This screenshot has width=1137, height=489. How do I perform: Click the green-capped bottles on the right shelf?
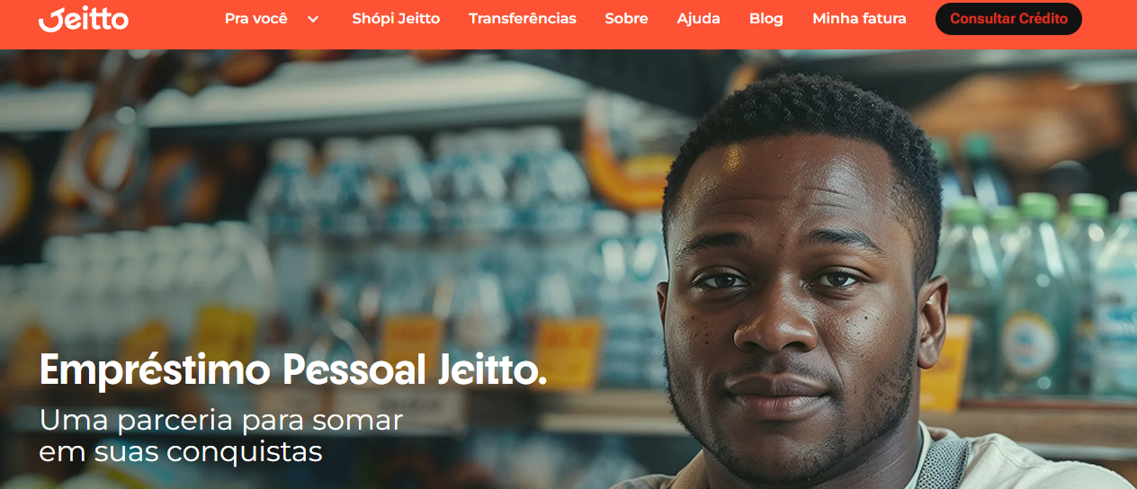click(x=1034, y=288)
